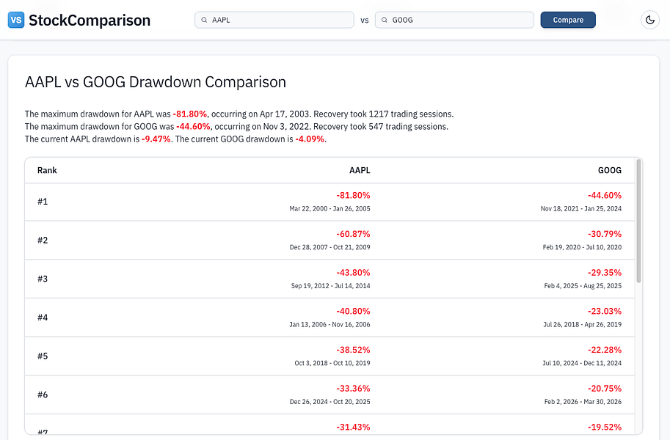Click the date range Feb 4, 2025 - Aug 25, 2025
Screen dimensions: 670x440
(x=583, y=286)
